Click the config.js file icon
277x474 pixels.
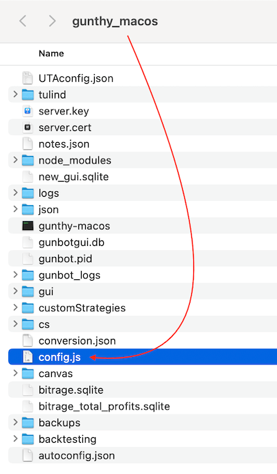click(x=28, y=357)
